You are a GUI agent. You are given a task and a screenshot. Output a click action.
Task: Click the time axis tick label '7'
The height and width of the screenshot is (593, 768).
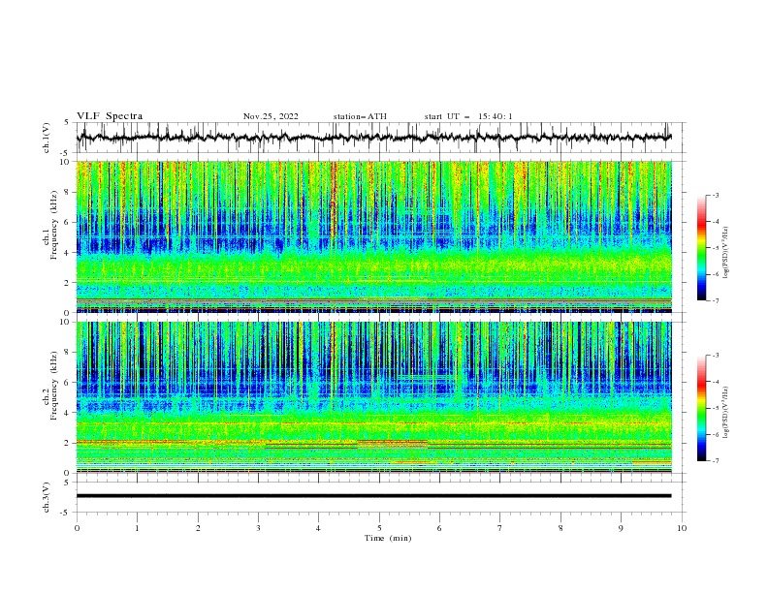(500, 528)
